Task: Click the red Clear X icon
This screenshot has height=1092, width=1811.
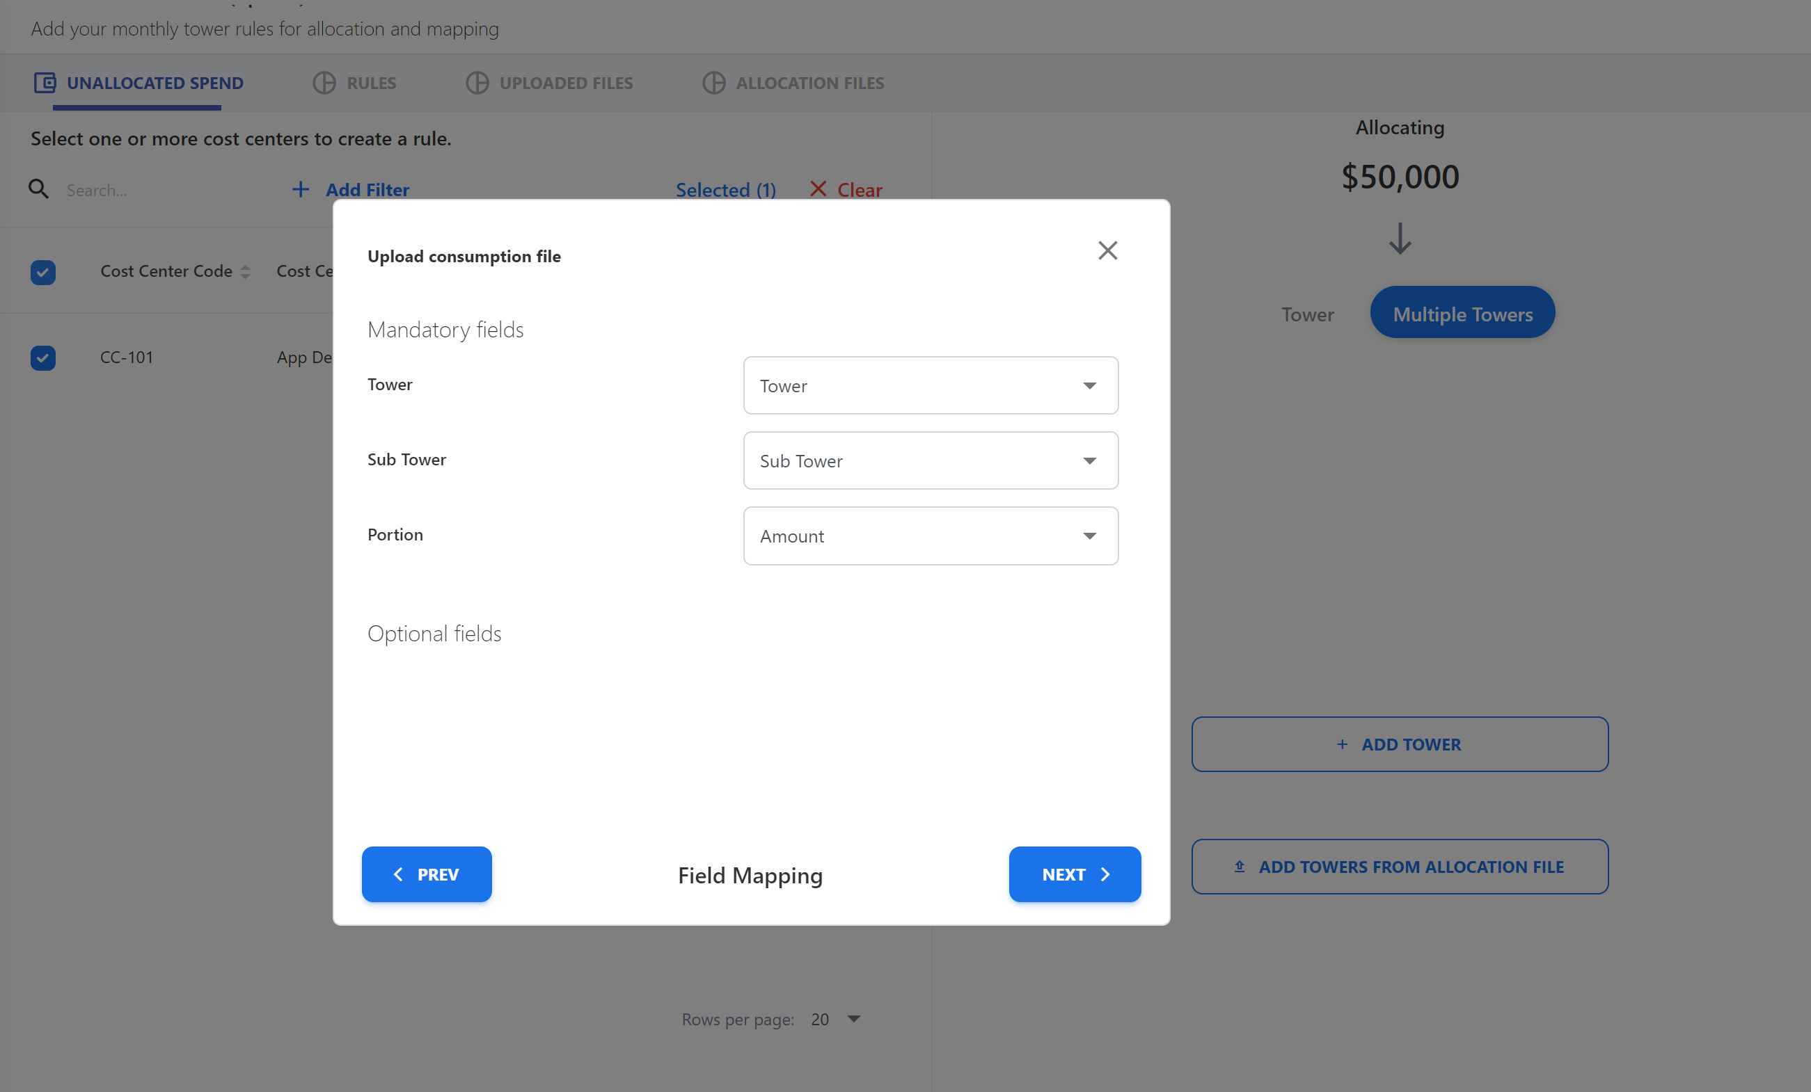Action: [817, 189]
